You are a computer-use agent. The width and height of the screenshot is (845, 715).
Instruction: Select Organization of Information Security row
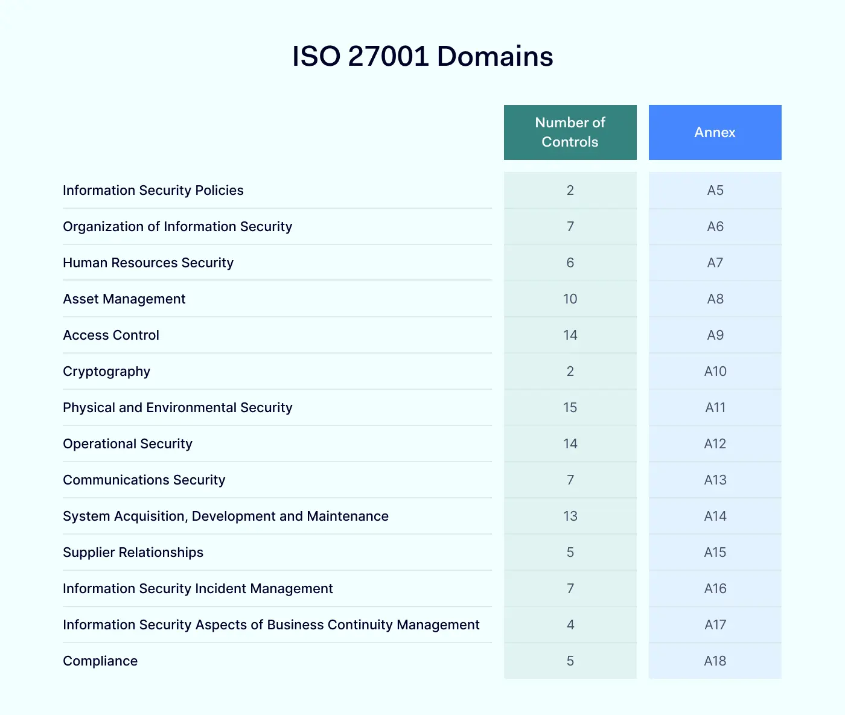177,226
